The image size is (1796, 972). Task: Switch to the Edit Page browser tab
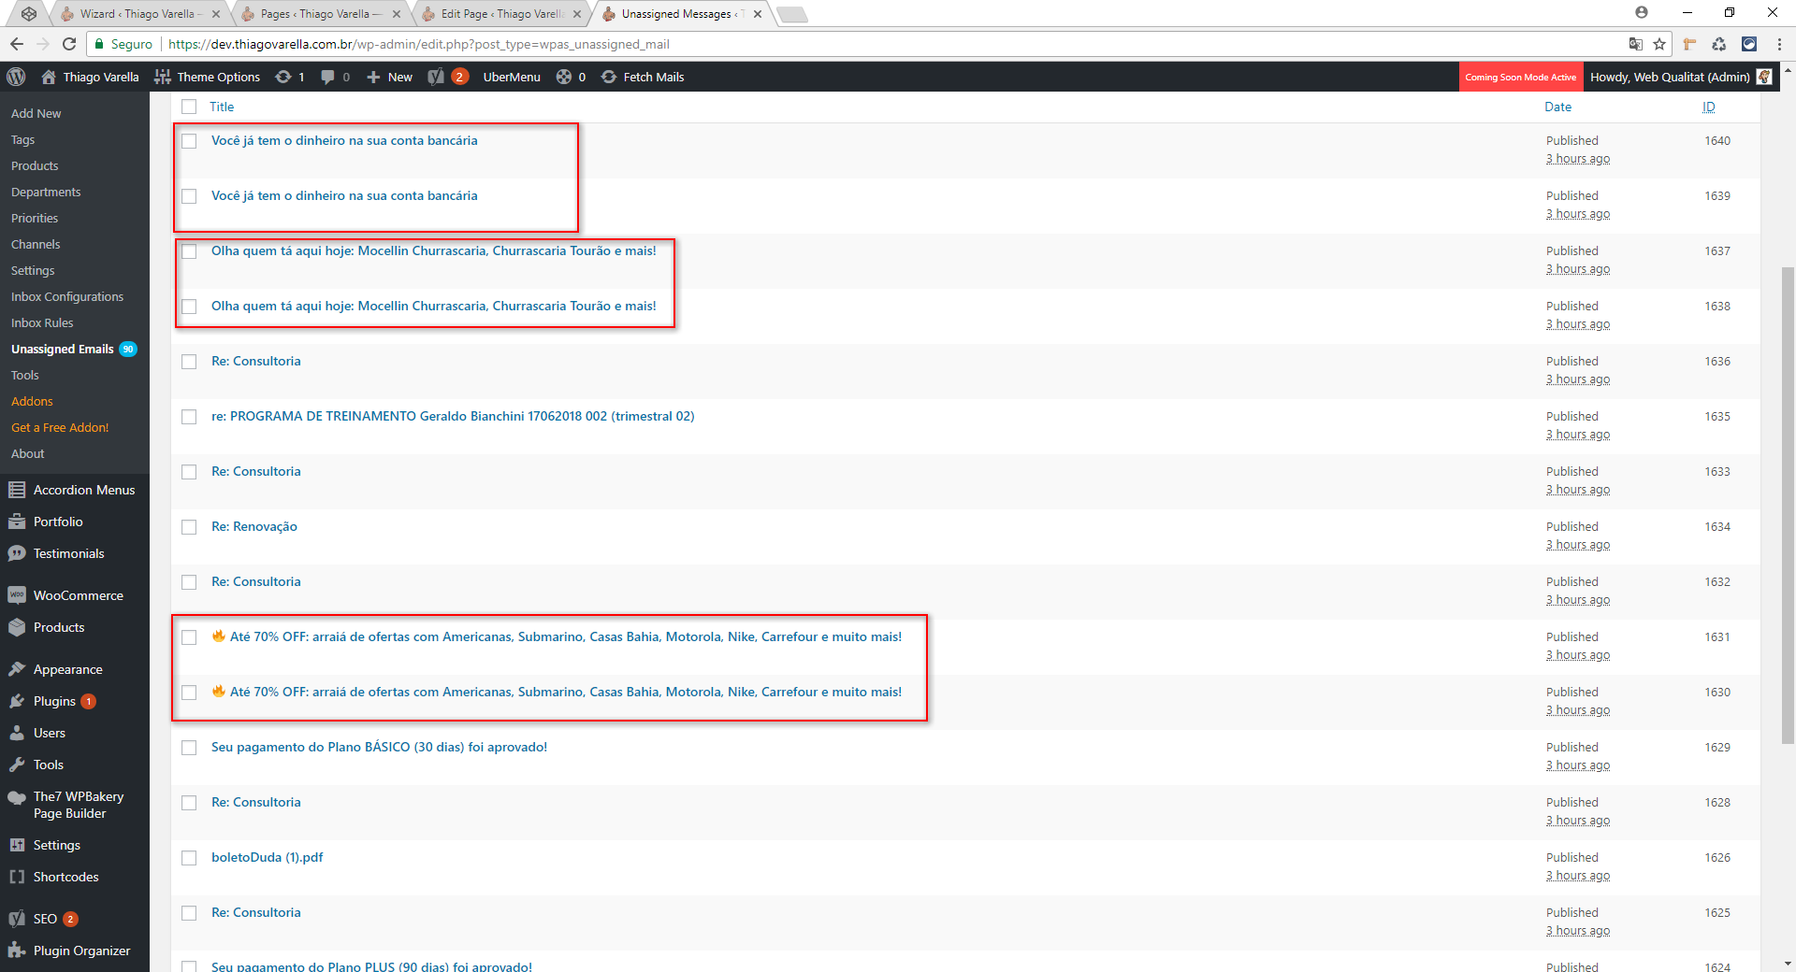pos(501,14)
